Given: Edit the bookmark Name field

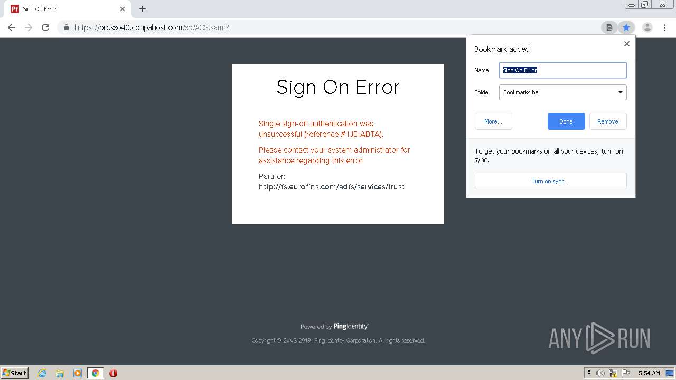Looking at the screenshot, I should point(563,70).
